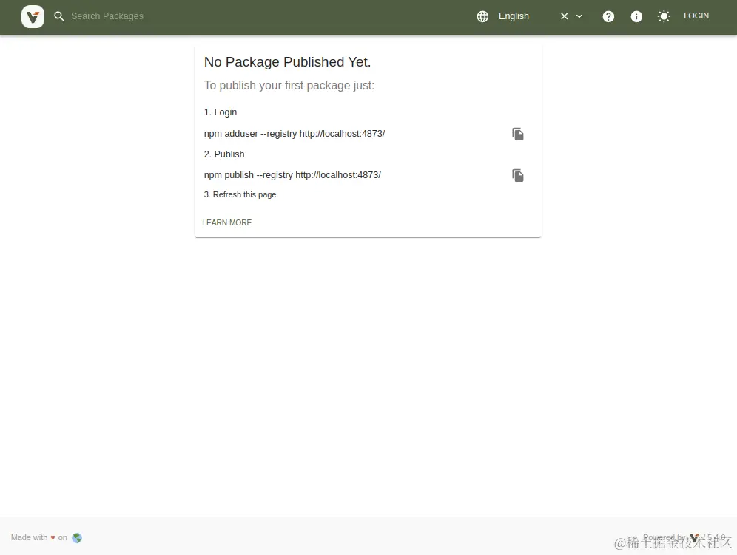Image resolution: width=737 pixels, height=555 pixels.
Task: Toggle the light/dark theme sun icon
Action: [664, 16]
